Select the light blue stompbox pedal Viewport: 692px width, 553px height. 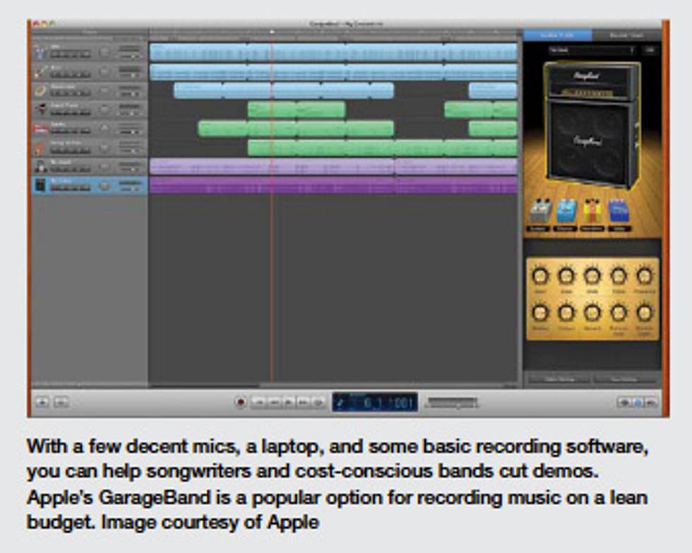[566, 210]
